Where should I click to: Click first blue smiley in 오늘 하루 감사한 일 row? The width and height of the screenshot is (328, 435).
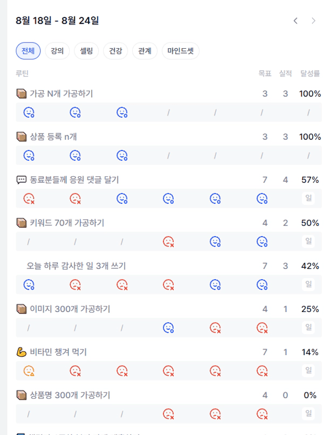click(29, 285)
